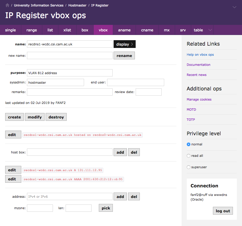242x226 pixels.
Task: Click the rename button
Action: [124, 56]
